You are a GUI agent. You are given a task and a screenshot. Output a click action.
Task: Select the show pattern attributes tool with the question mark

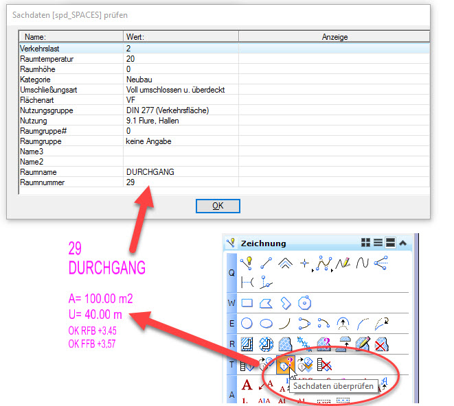point(324,344)
